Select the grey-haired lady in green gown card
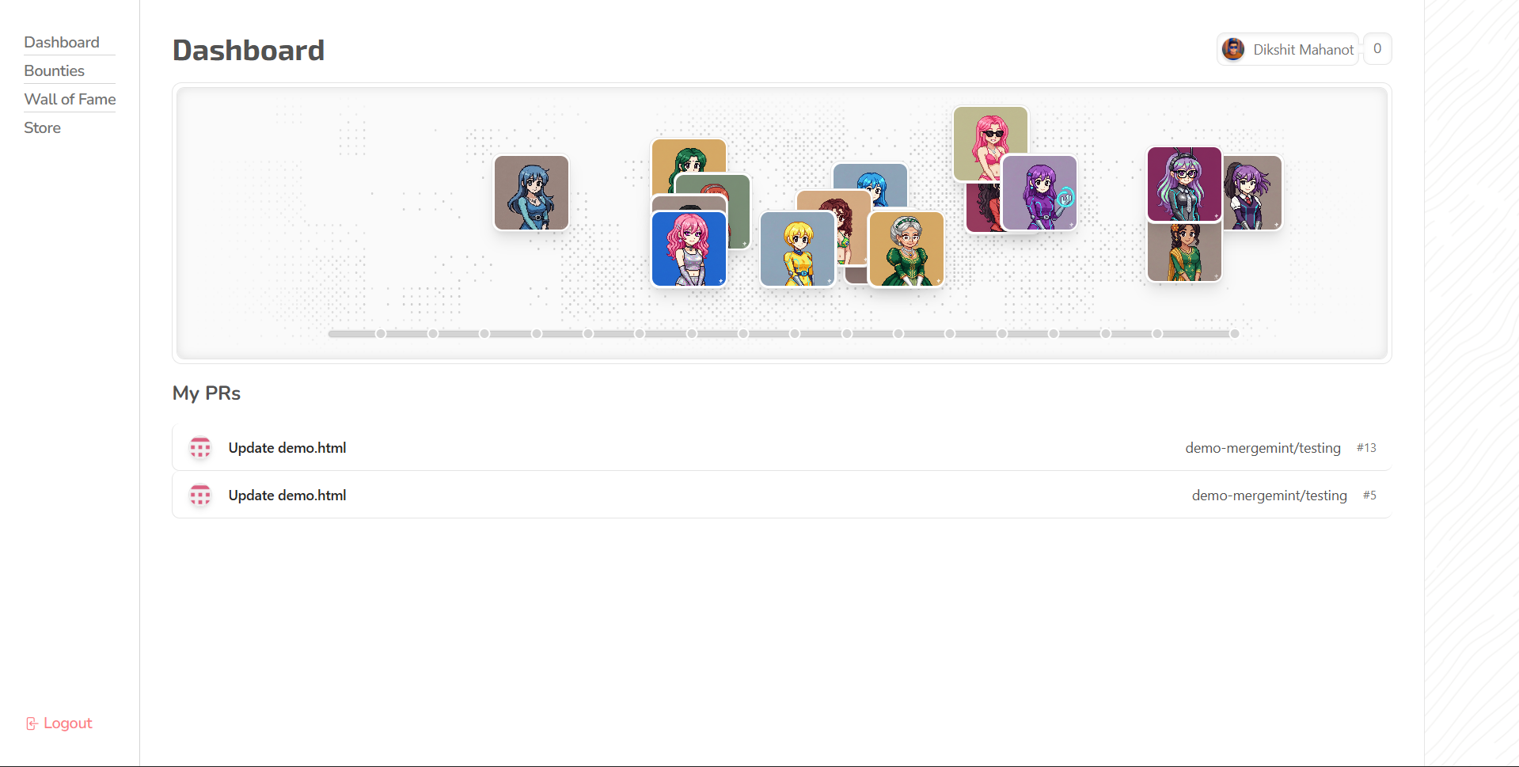Image resolution: width=1519 pixels, height=767 pixels. (906, 249)
